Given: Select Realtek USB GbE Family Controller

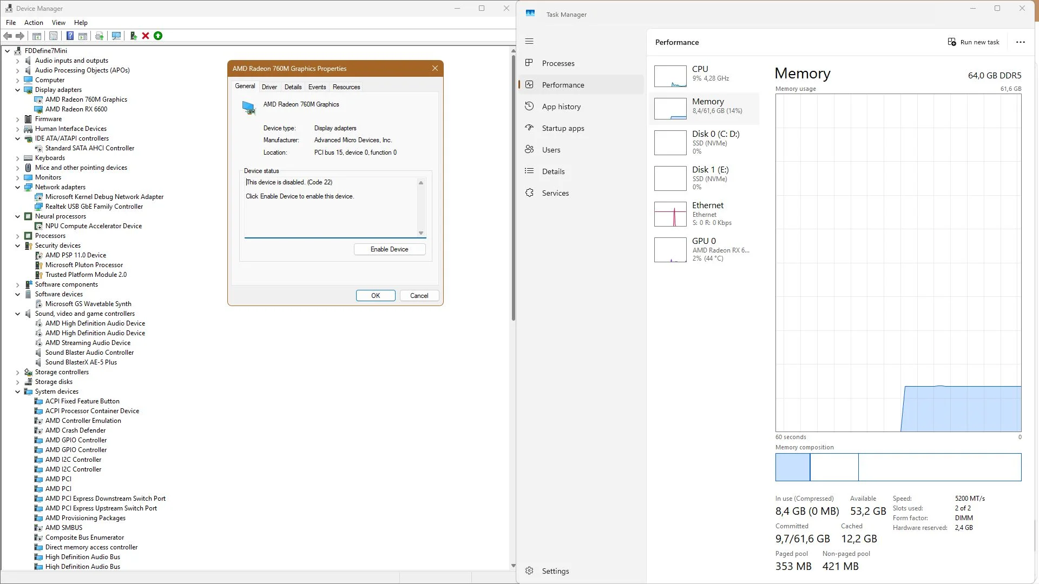Looking at the screenshot, I should pos(94,207).
